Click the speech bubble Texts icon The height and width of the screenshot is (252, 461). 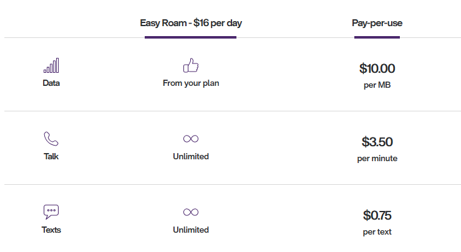point(51,212)
